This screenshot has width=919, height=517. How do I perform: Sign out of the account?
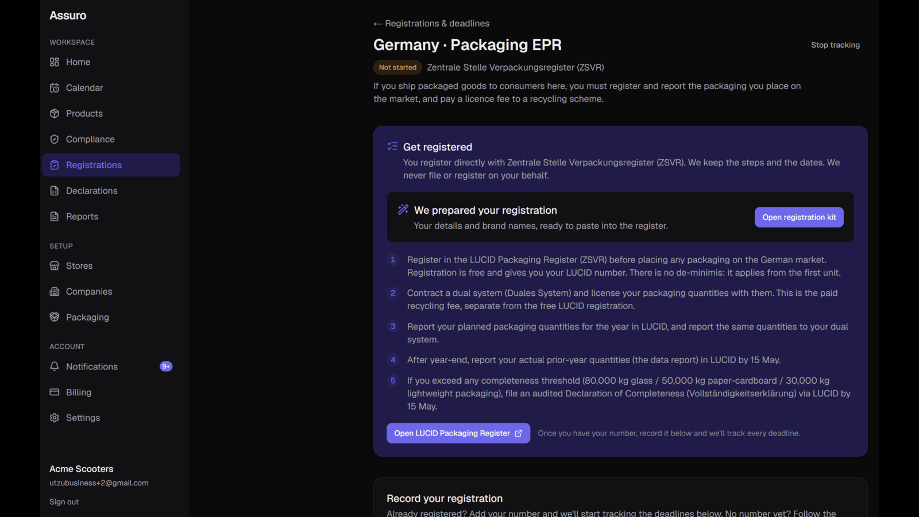64,502
